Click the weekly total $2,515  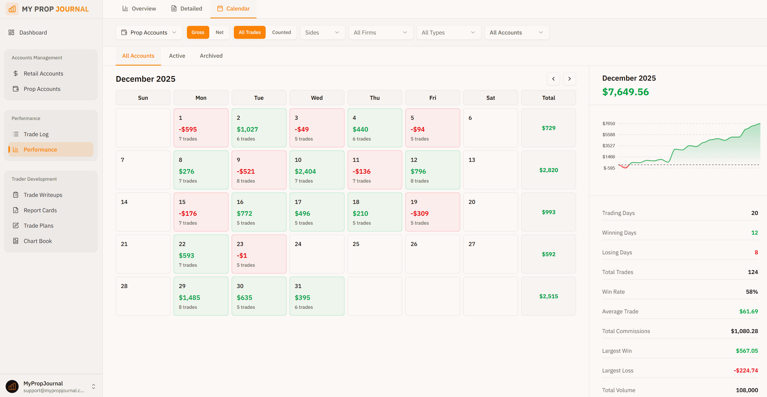tap(549, 296)
